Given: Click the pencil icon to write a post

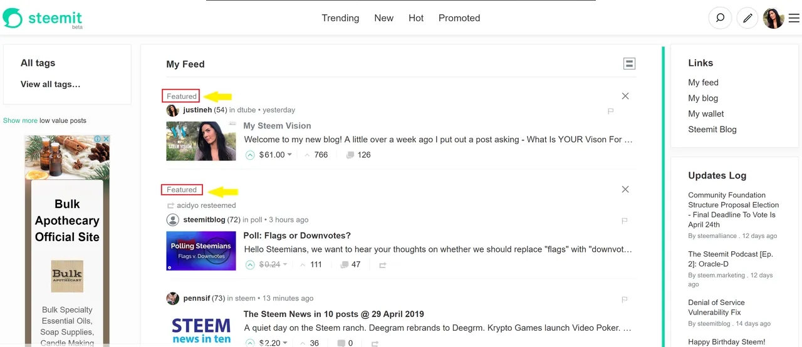Looking at the screenshot, I should [747, 18].
